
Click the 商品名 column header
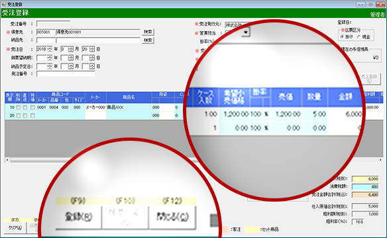[x=129, y=97]
